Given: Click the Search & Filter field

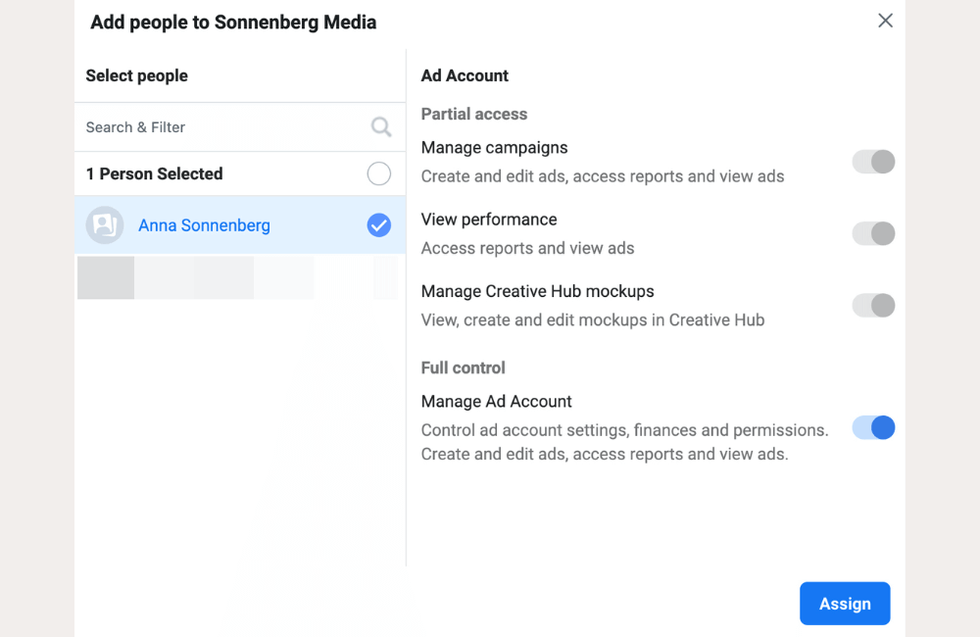Looking at the screenshot, I should tap(196, 126).
